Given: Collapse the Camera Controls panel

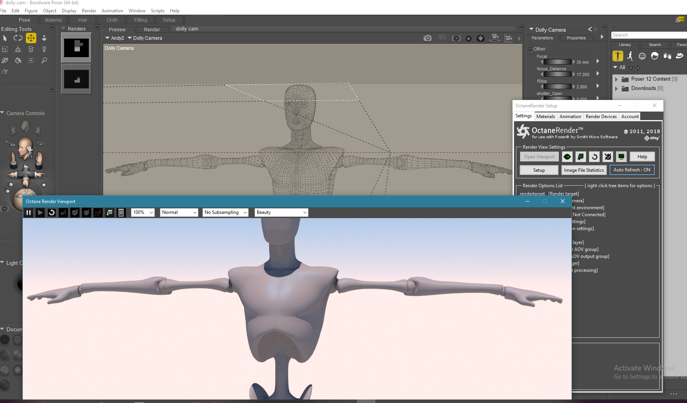Looking at the screenshot, I should pyautogui.click(x=2, y=113).
